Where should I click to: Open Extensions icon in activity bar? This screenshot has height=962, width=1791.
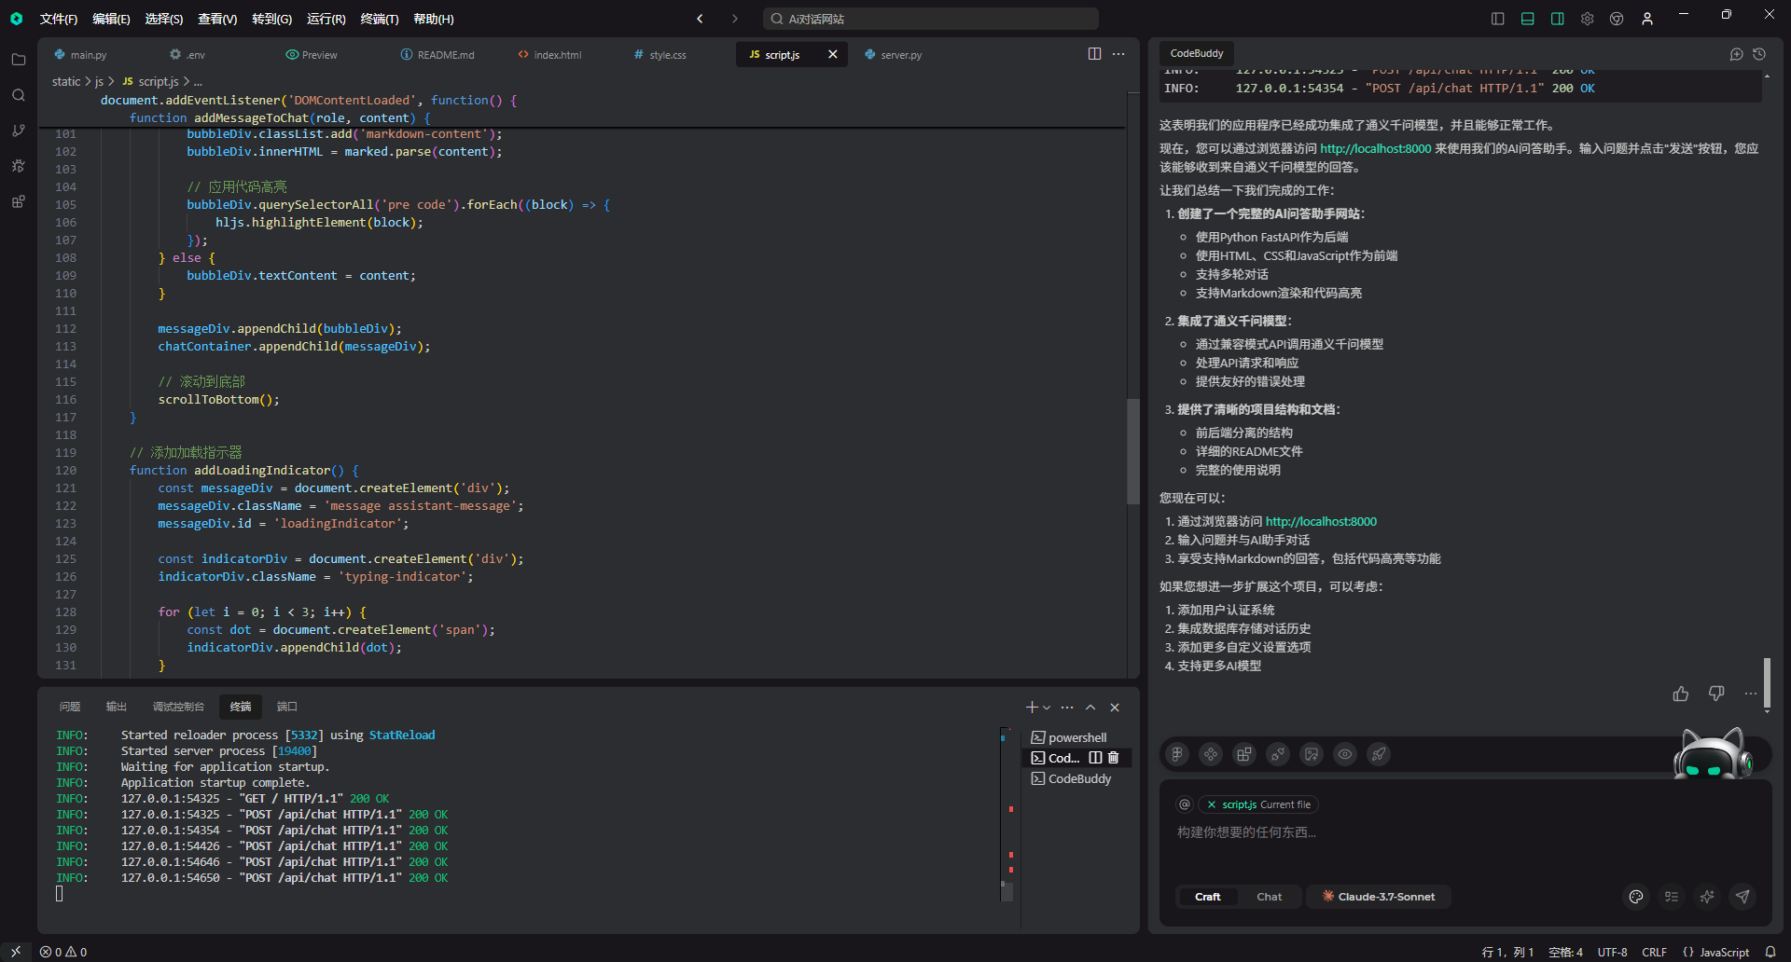pos(18,201)
